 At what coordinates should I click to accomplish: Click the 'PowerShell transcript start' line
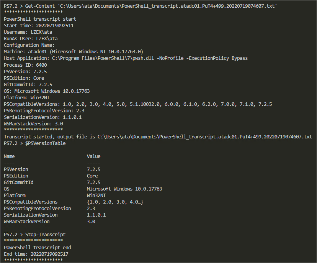[40, 19]
